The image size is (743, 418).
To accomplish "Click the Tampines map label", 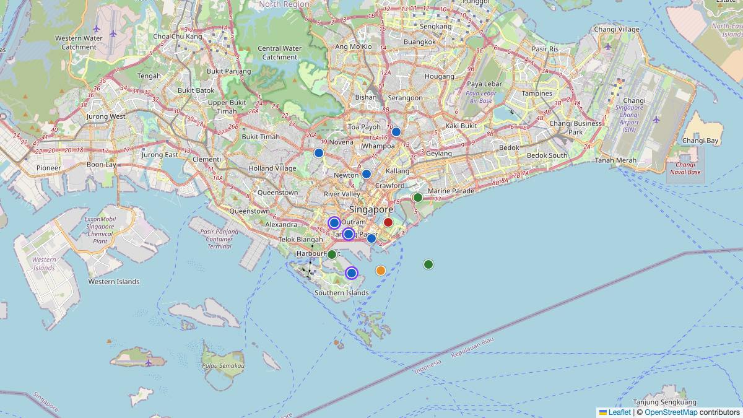I will coord(537,94).
